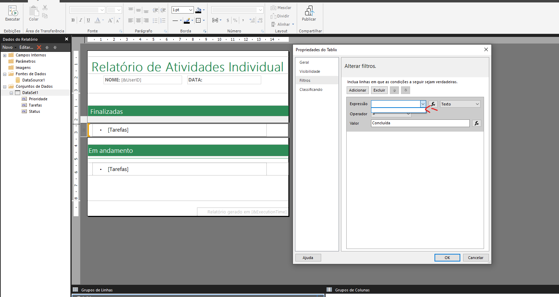The width and height of the screenshot is (559, 297).
Task: Click the Valor field containing Concluída
Action: [x=420, y=123]
